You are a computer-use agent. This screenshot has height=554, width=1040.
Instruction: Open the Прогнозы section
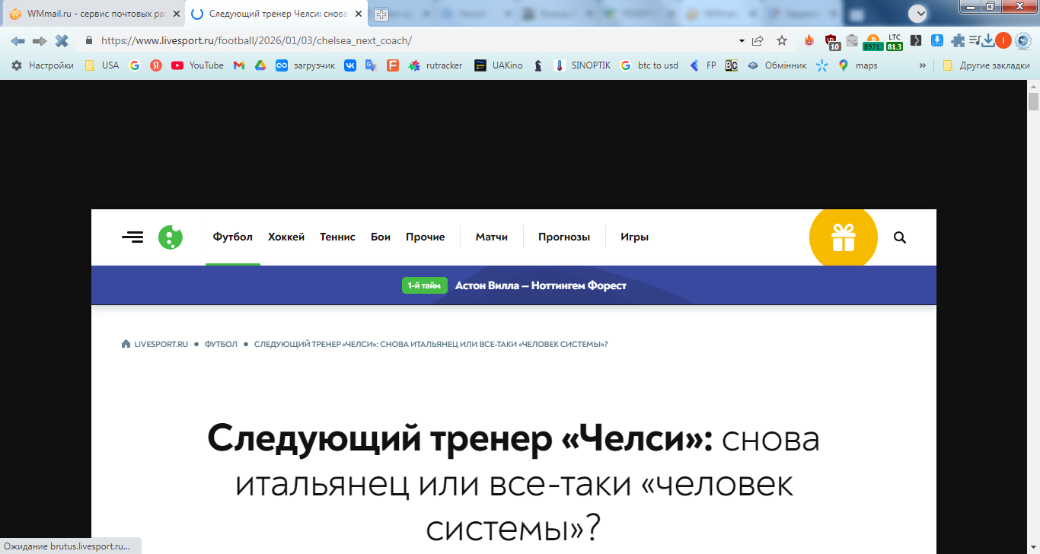[x=564, y=237]
